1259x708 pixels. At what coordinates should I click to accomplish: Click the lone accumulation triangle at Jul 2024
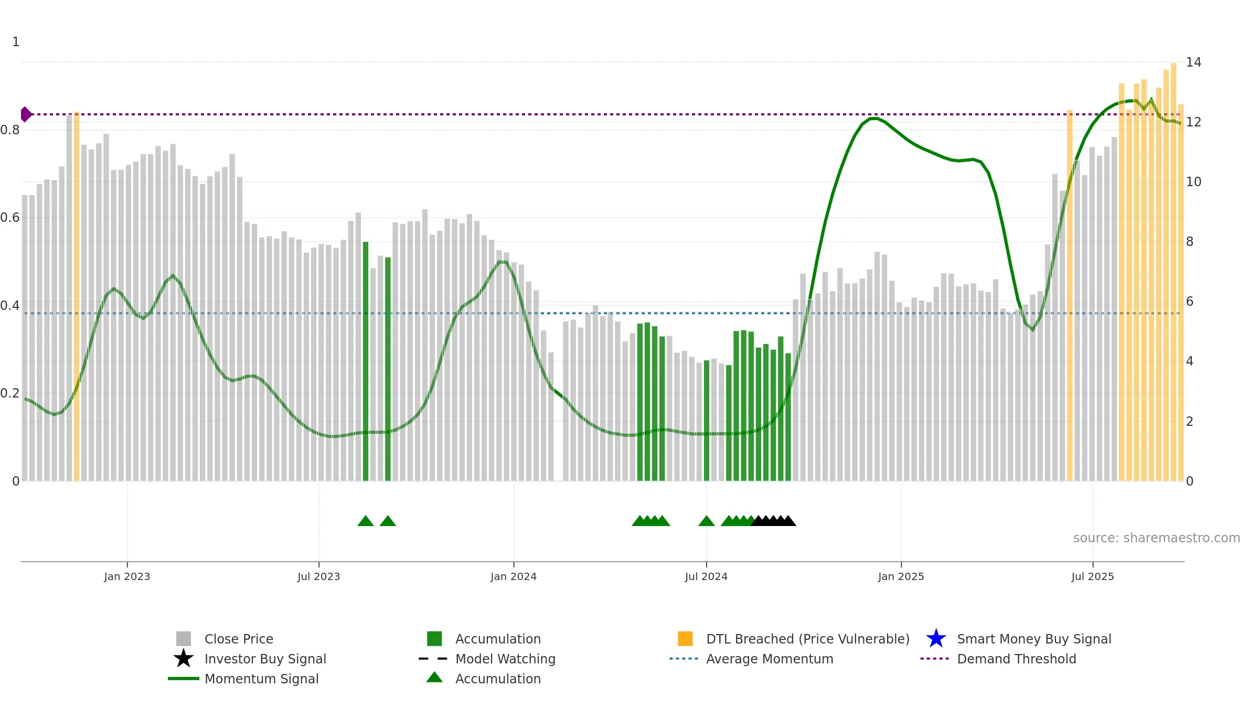[x=707, y=521]
